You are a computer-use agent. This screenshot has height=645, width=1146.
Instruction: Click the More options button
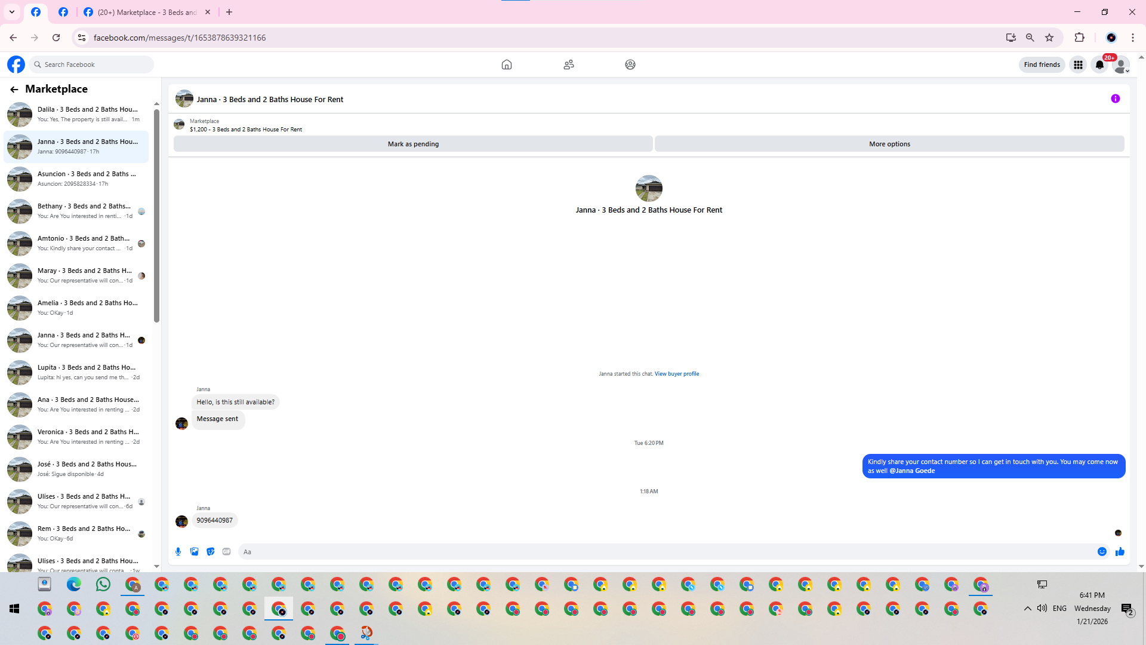(889, 144)
